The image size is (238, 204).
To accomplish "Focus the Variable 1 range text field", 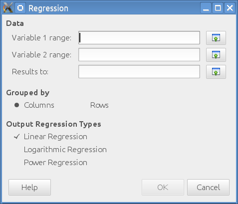I will coord(139,38).
